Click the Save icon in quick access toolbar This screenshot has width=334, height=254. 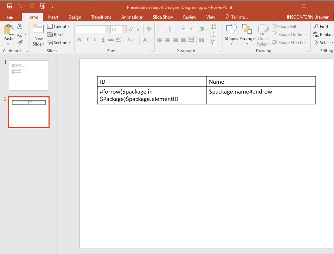[10, 6]
